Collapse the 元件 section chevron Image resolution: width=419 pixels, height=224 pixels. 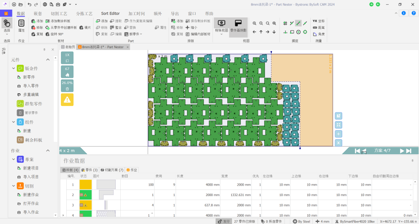(x=48, y=60)
